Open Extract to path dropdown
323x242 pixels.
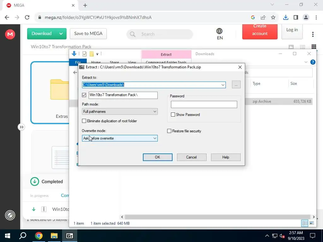pos(223,85)
